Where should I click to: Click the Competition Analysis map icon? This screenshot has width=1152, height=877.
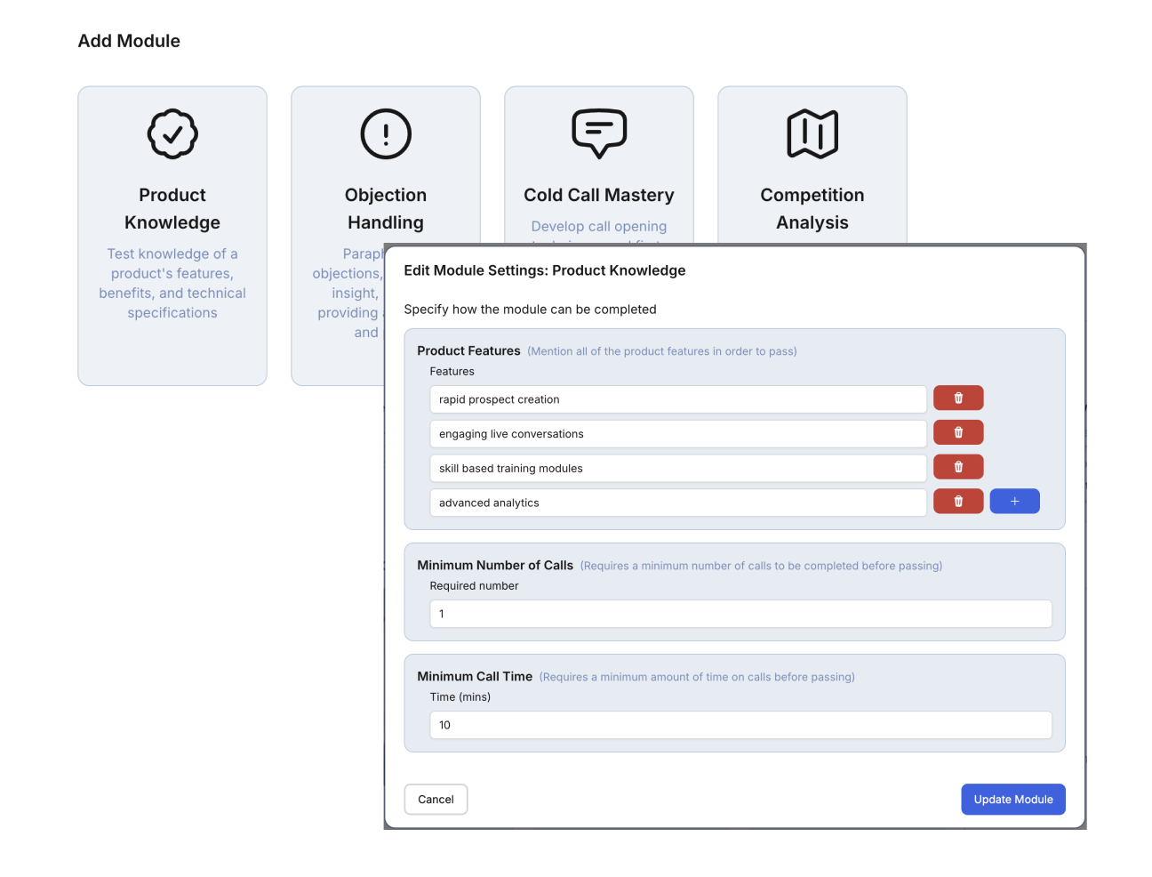812,134
